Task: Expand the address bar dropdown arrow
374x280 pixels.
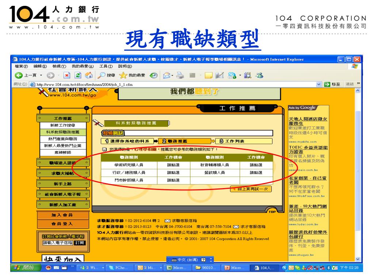Action: click(x=318, y=84)
